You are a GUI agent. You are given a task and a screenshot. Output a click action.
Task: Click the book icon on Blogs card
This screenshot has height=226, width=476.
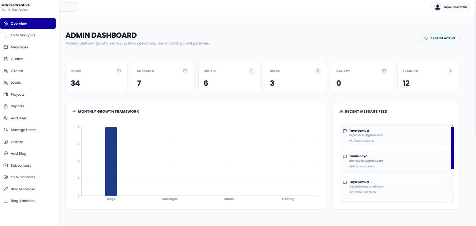click(119, 71)
